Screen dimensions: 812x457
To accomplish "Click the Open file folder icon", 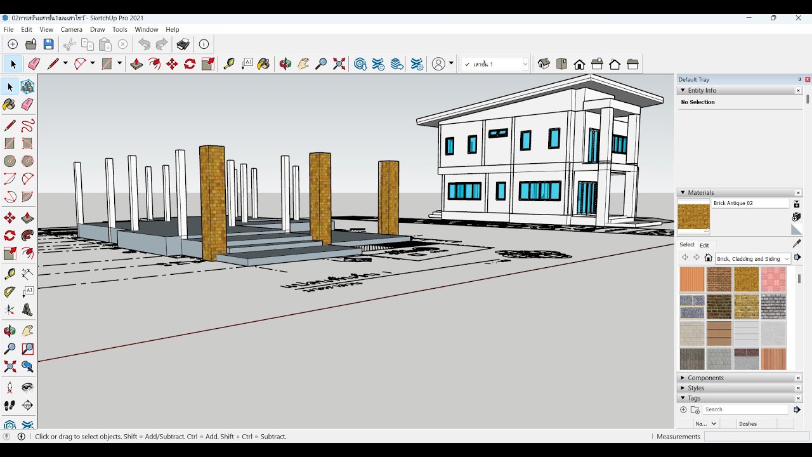I will tap(30, 44).
